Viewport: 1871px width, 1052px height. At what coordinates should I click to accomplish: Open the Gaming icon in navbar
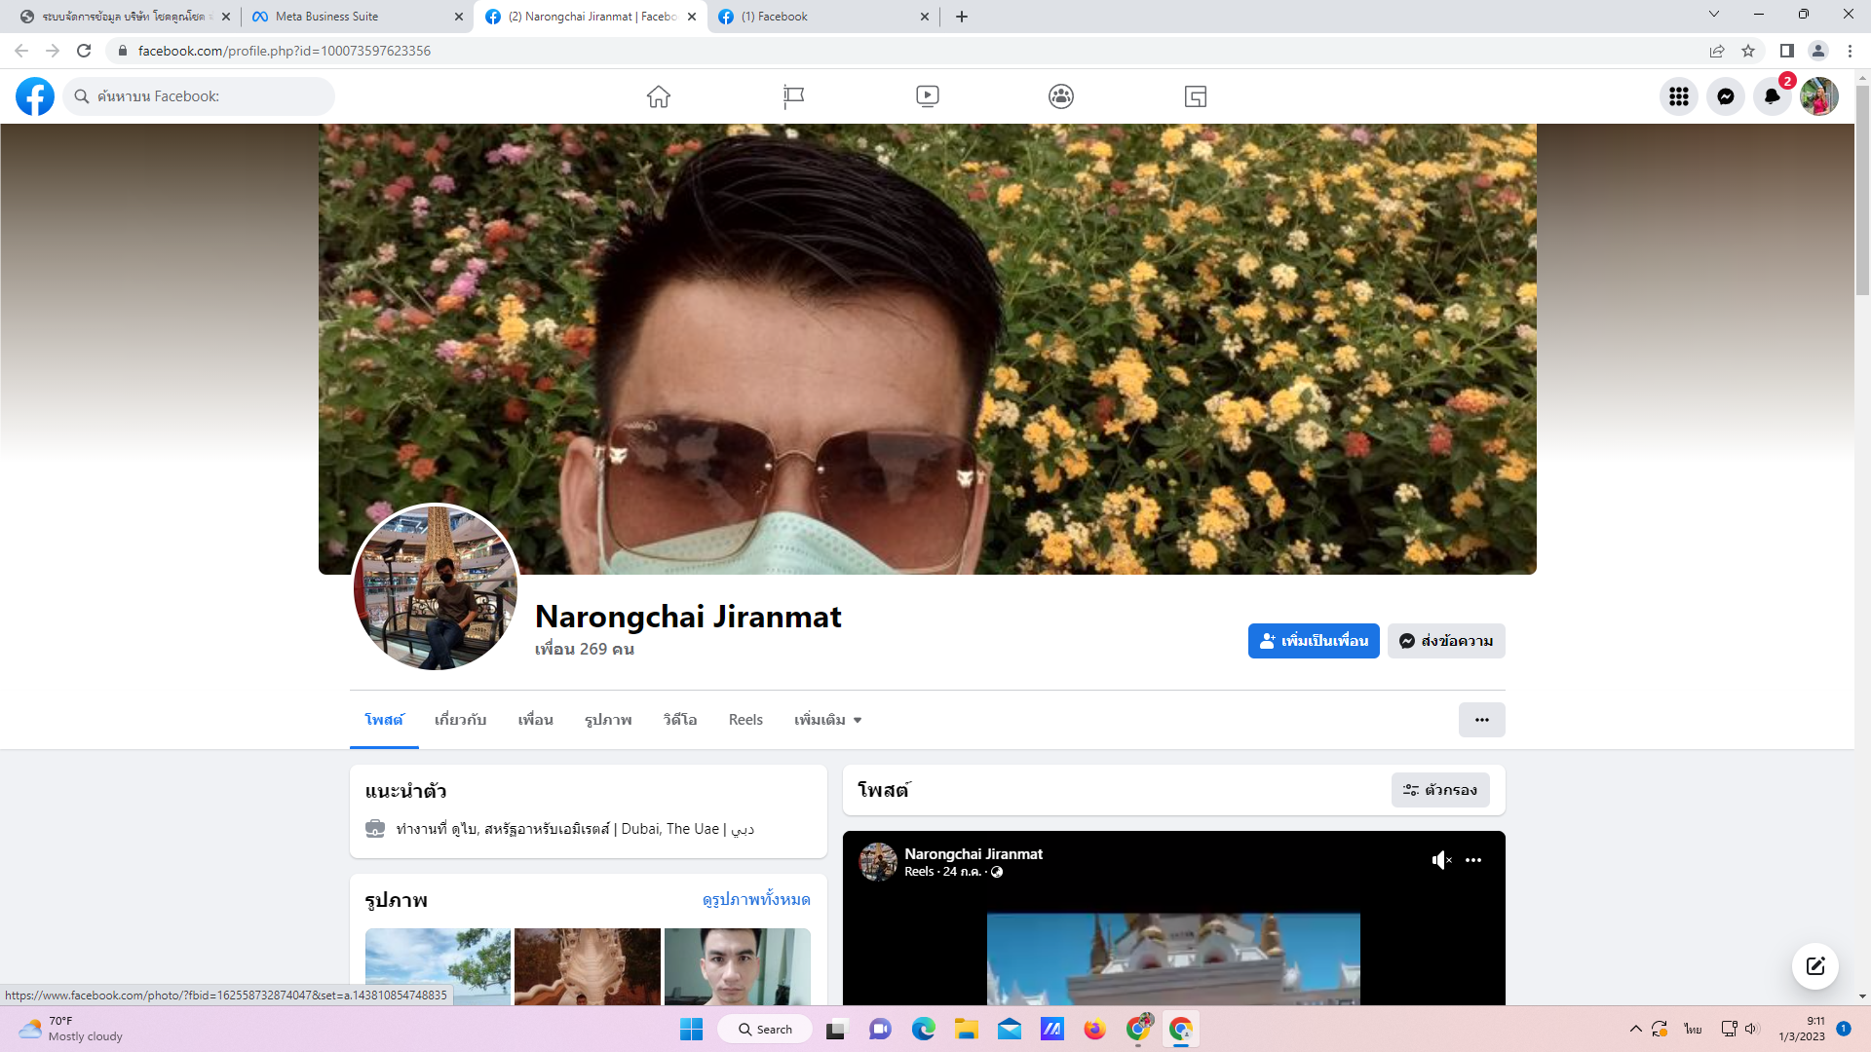(x=1196, y=96)
